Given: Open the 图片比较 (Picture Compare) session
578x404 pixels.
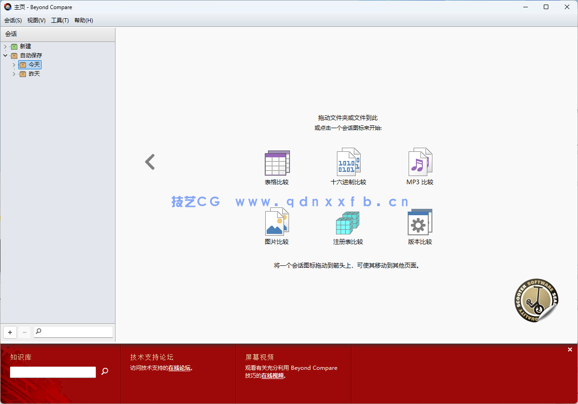Looking at the screenshot, I should coord(277,223).
